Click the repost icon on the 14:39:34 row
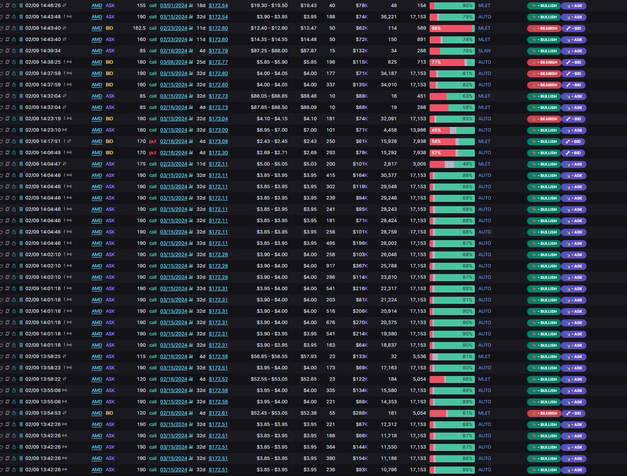Image resolution: width=627 pixels, height=476 pixels. click(x=7, y=51)
